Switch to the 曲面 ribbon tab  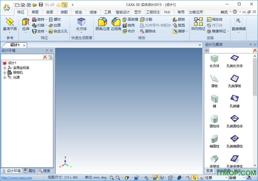pos(49,12)
